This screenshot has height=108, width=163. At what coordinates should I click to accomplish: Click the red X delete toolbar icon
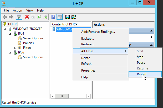27,17
